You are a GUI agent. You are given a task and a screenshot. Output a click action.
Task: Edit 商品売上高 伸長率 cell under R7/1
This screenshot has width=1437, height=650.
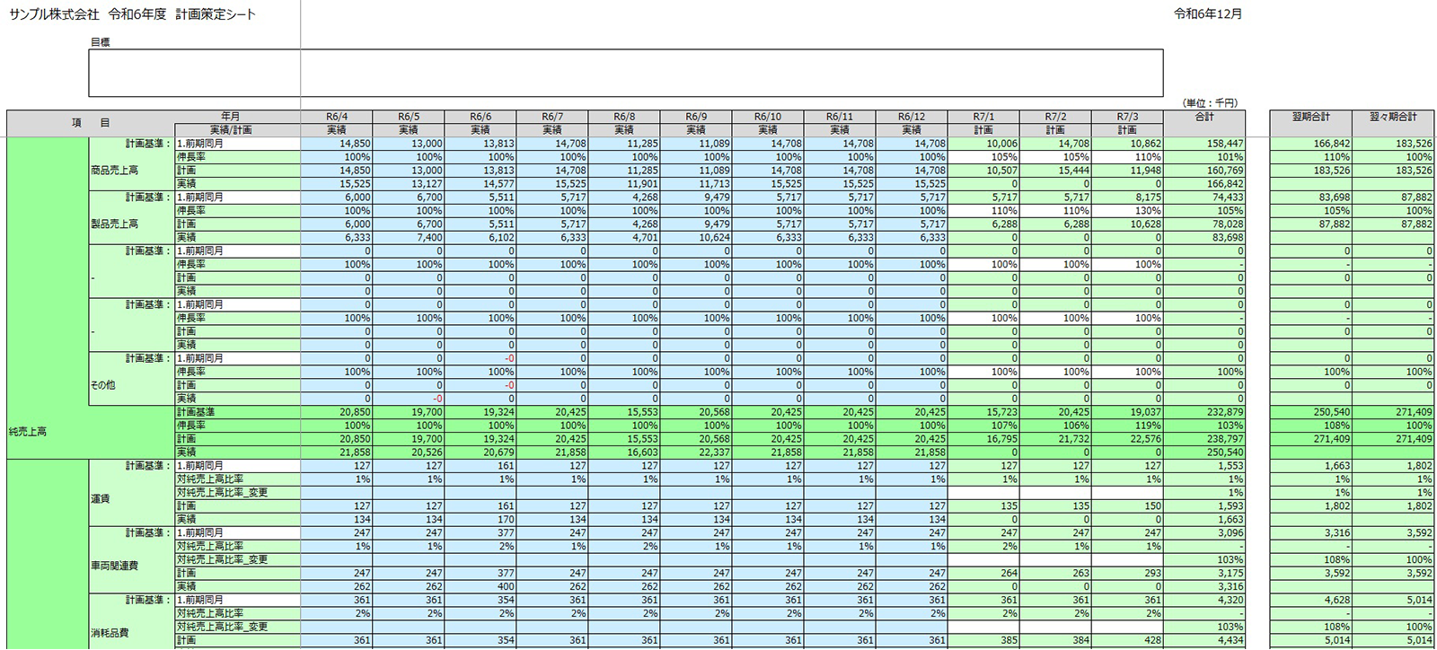pos(983,157)
